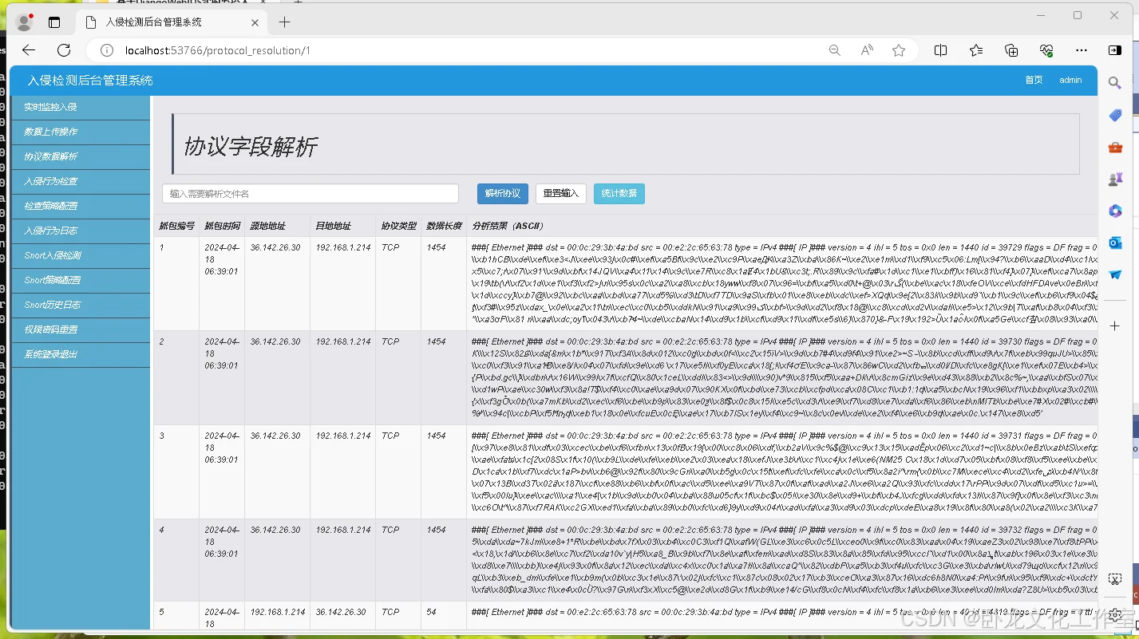The height and width of the screenshot is (639, 1139).
Task: Toggle the favorites star for this page
Action: [x=900, y=49]
